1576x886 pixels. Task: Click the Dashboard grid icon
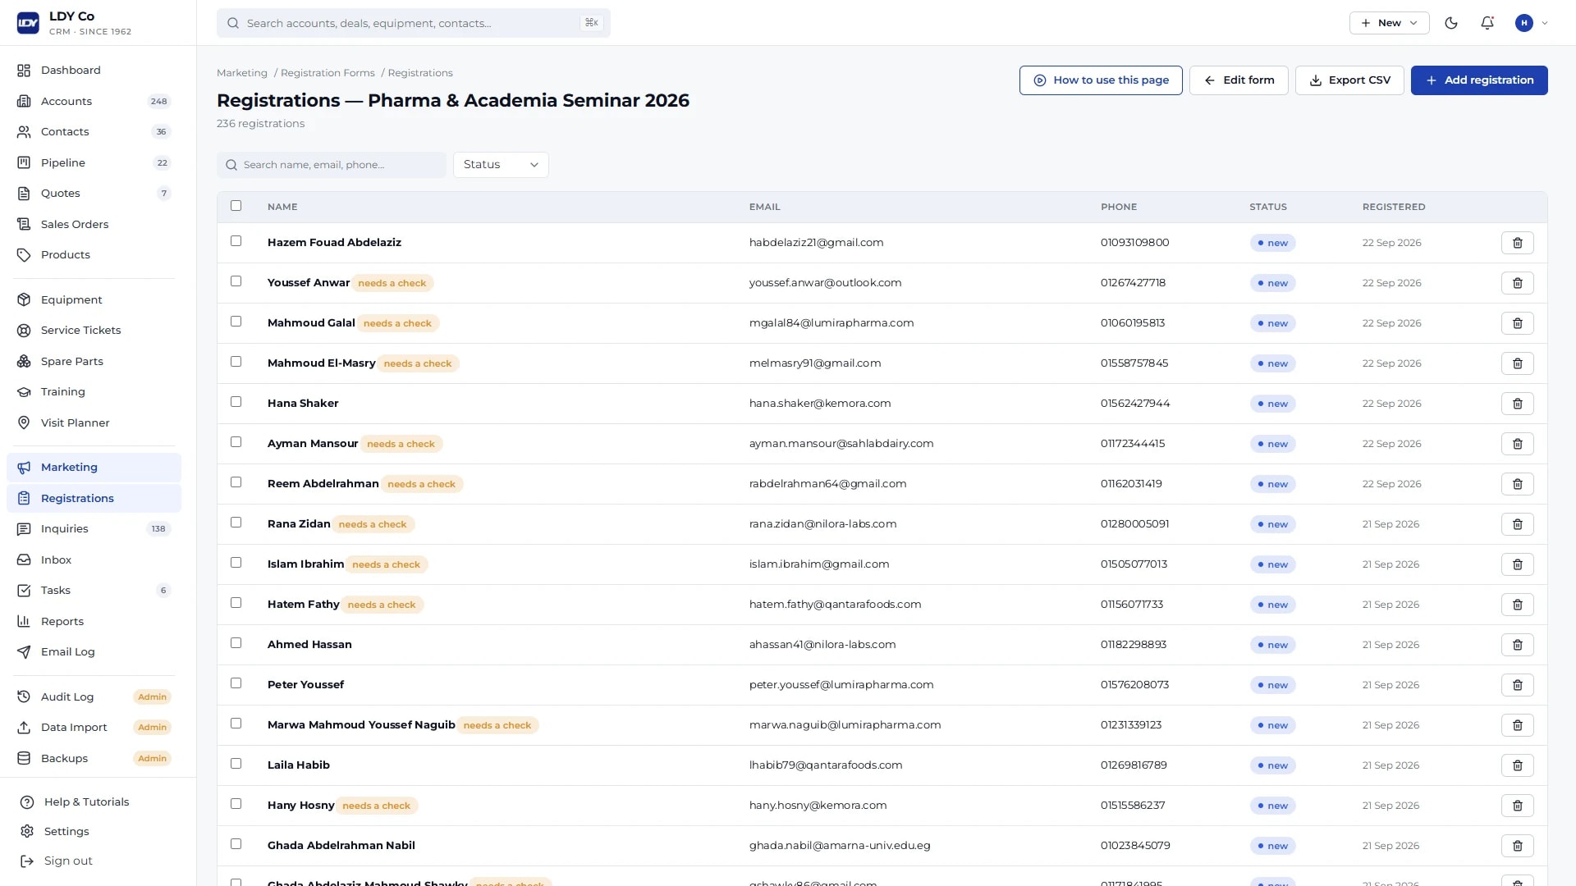click(24, 71)
